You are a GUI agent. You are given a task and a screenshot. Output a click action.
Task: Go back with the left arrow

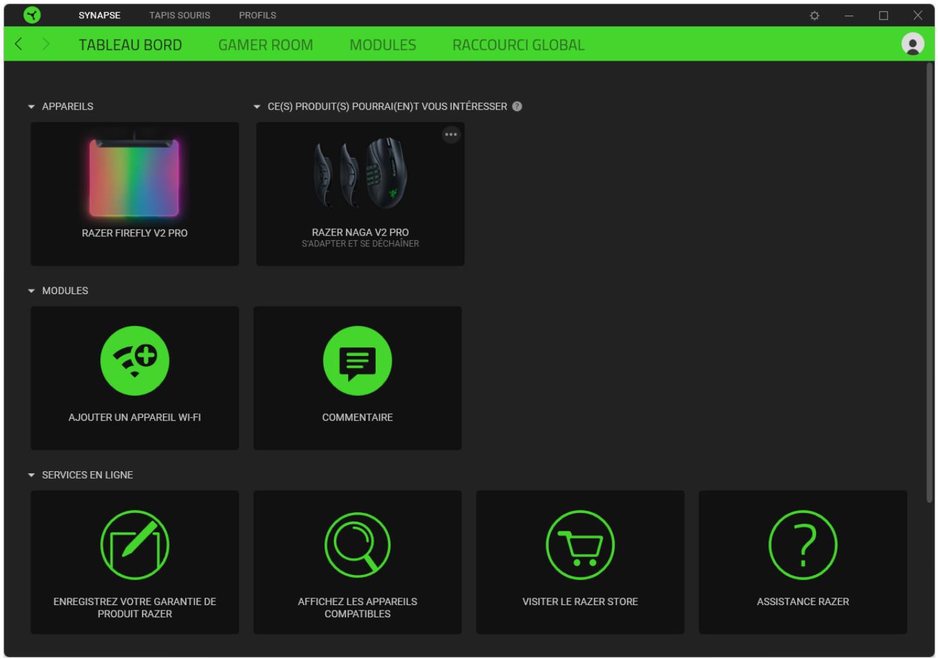(18, 44)
